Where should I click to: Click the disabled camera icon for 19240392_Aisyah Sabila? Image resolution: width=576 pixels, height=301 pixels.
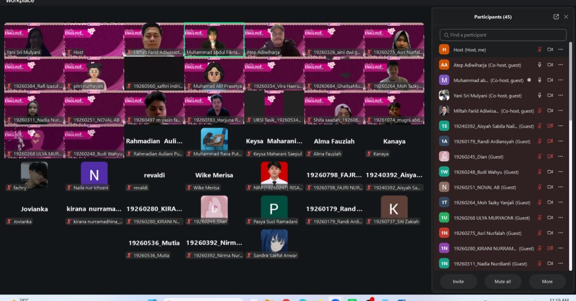pyautogui.click(x=550, y=126)
